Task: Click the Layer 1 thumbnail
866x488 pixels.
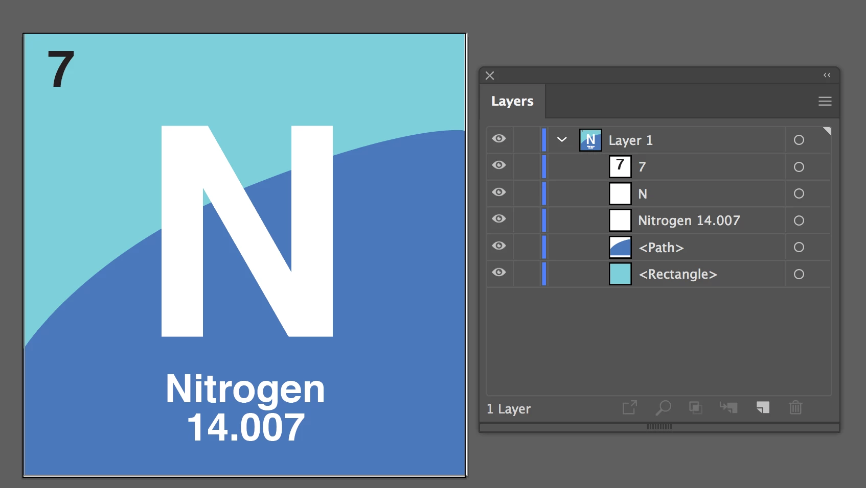Action: (x=590, y=140)
